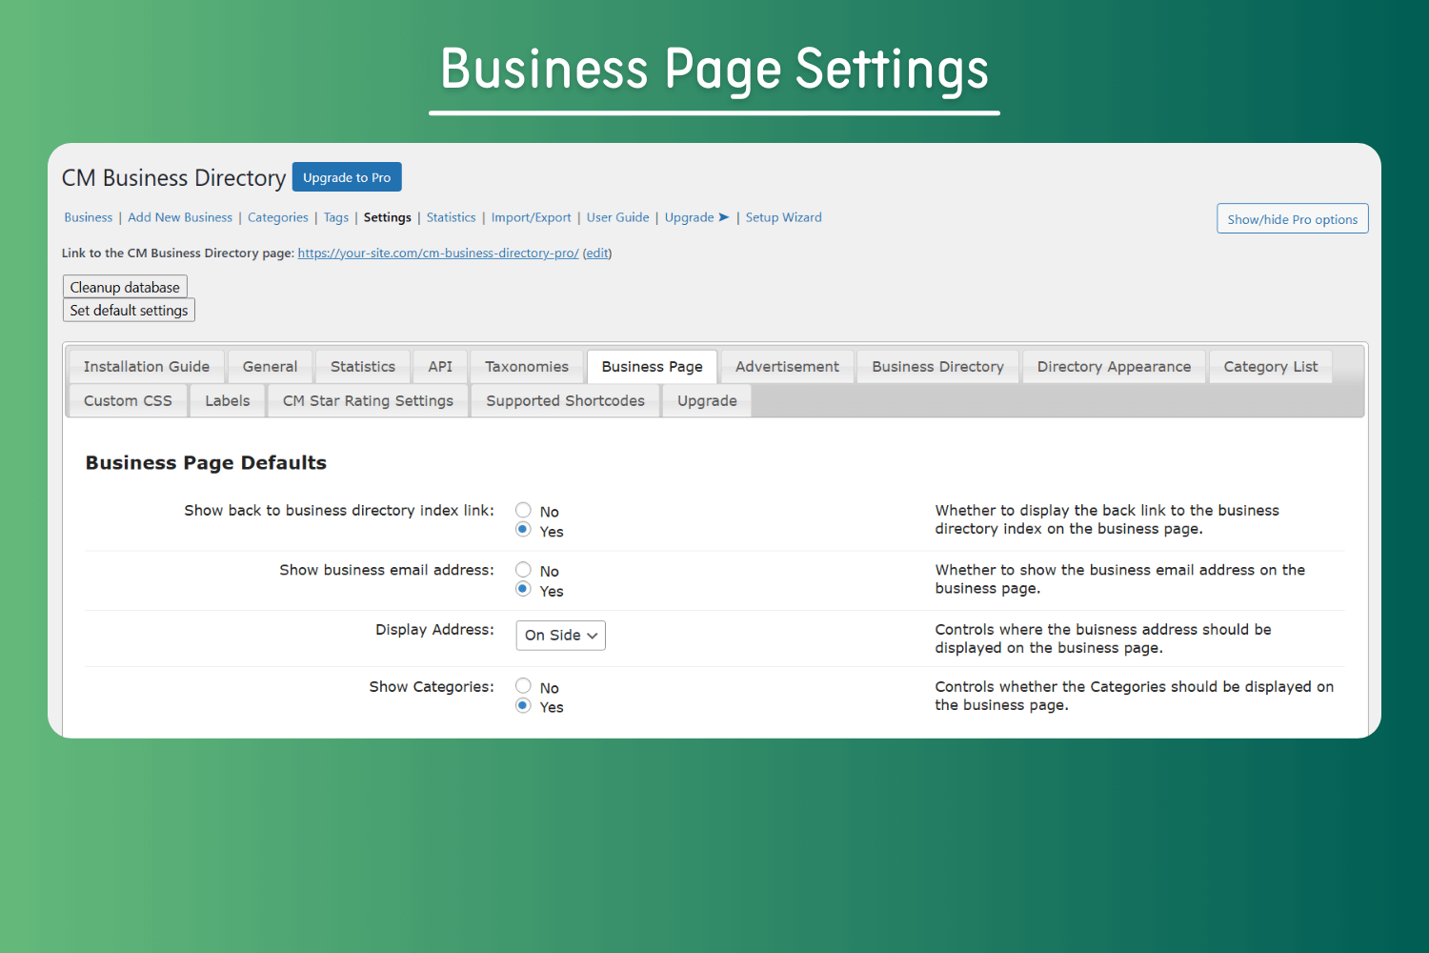Open CM Star Rating Settings tab
This screenshot has height=953, width=1429.
coord(368,401)
